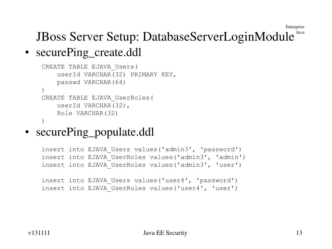Click the footer text 'Java EE Security'
This screenshot has width=332, height=249.
click(165, 233)
